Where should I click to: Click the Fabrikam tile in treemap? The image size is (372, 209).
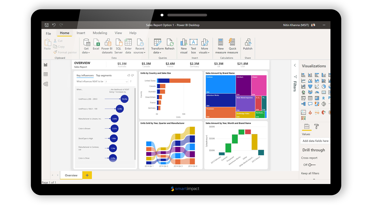point(243,85)
